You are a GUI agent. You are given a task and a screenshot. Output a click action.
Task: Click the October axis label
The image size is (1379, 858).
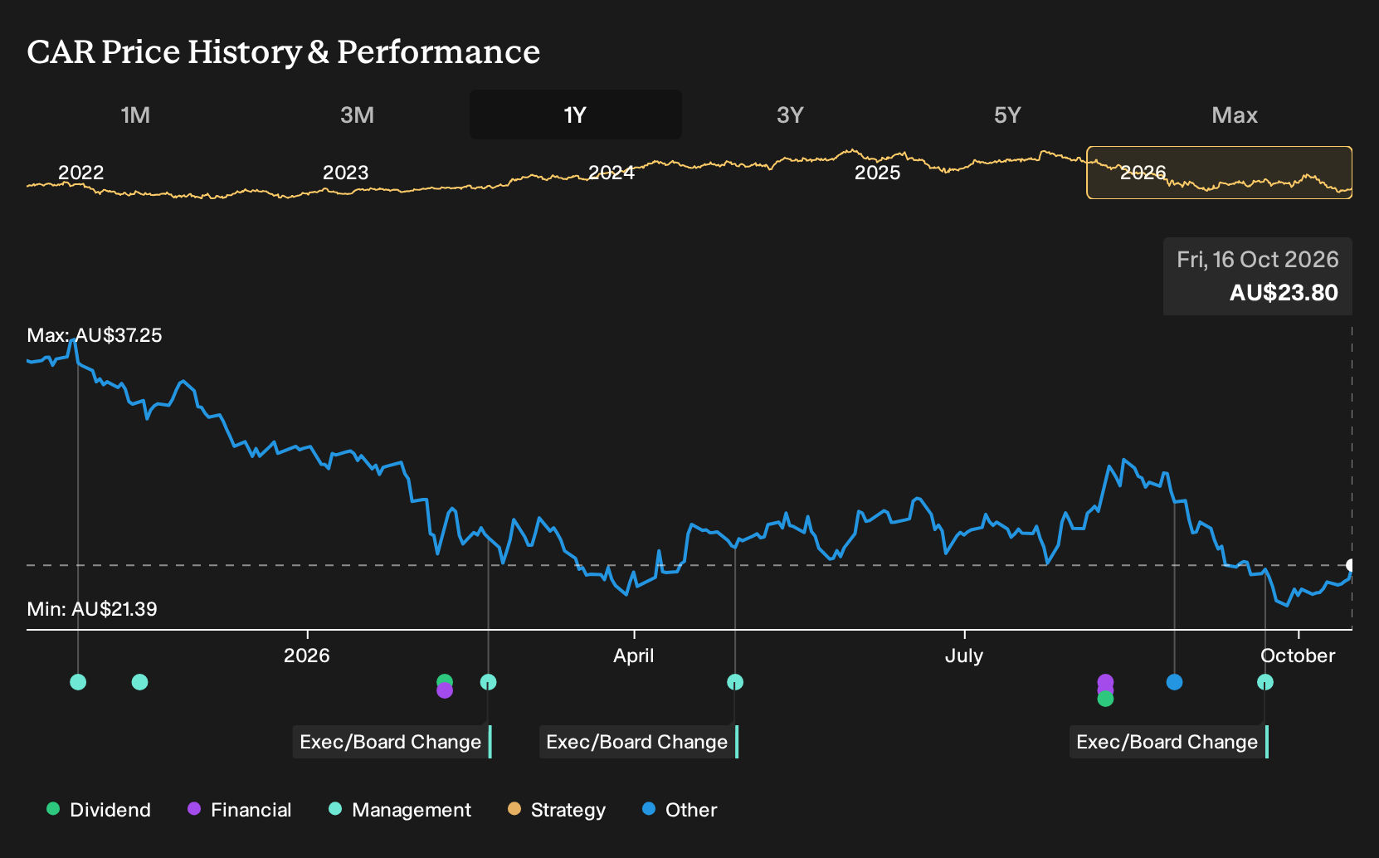click(x=1298, y=656)
